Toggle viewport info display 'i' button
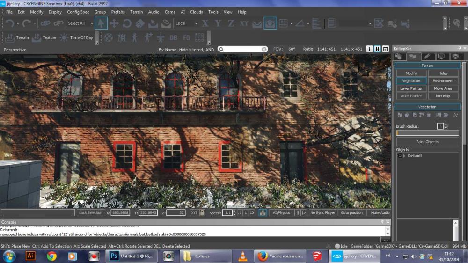468x263 pixels. coord(369,49)
